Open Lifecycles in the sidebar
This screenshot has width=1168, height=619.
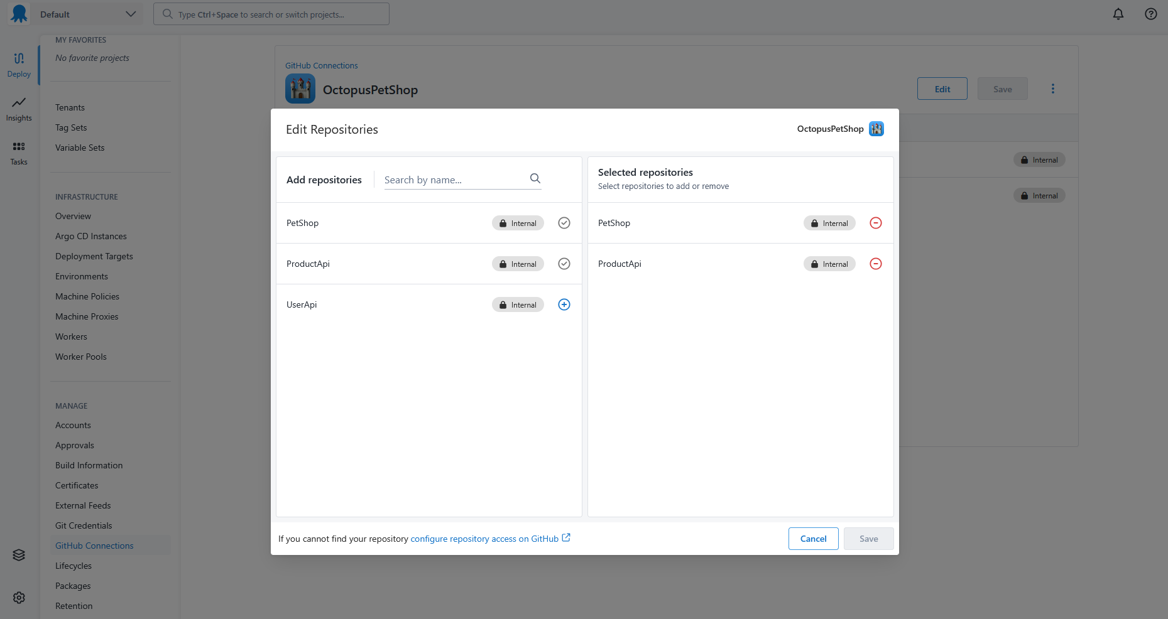74,566
